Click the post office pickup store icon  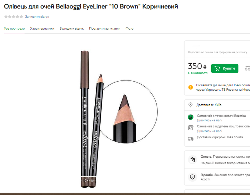(191, 128)
